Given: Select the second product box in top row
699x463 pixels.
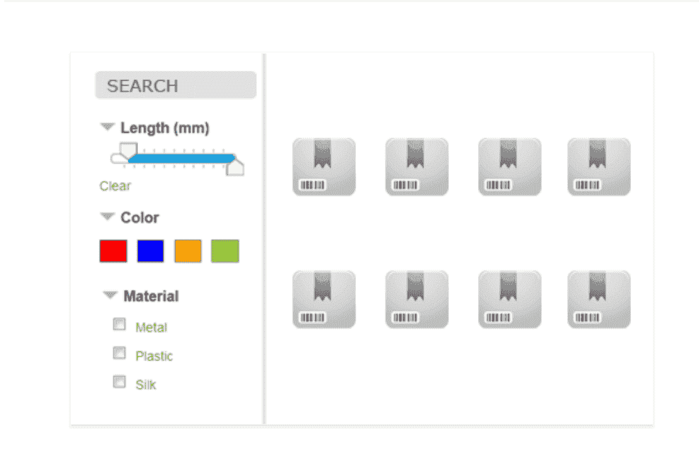Looking at the screenshot, I should (416, 167).
